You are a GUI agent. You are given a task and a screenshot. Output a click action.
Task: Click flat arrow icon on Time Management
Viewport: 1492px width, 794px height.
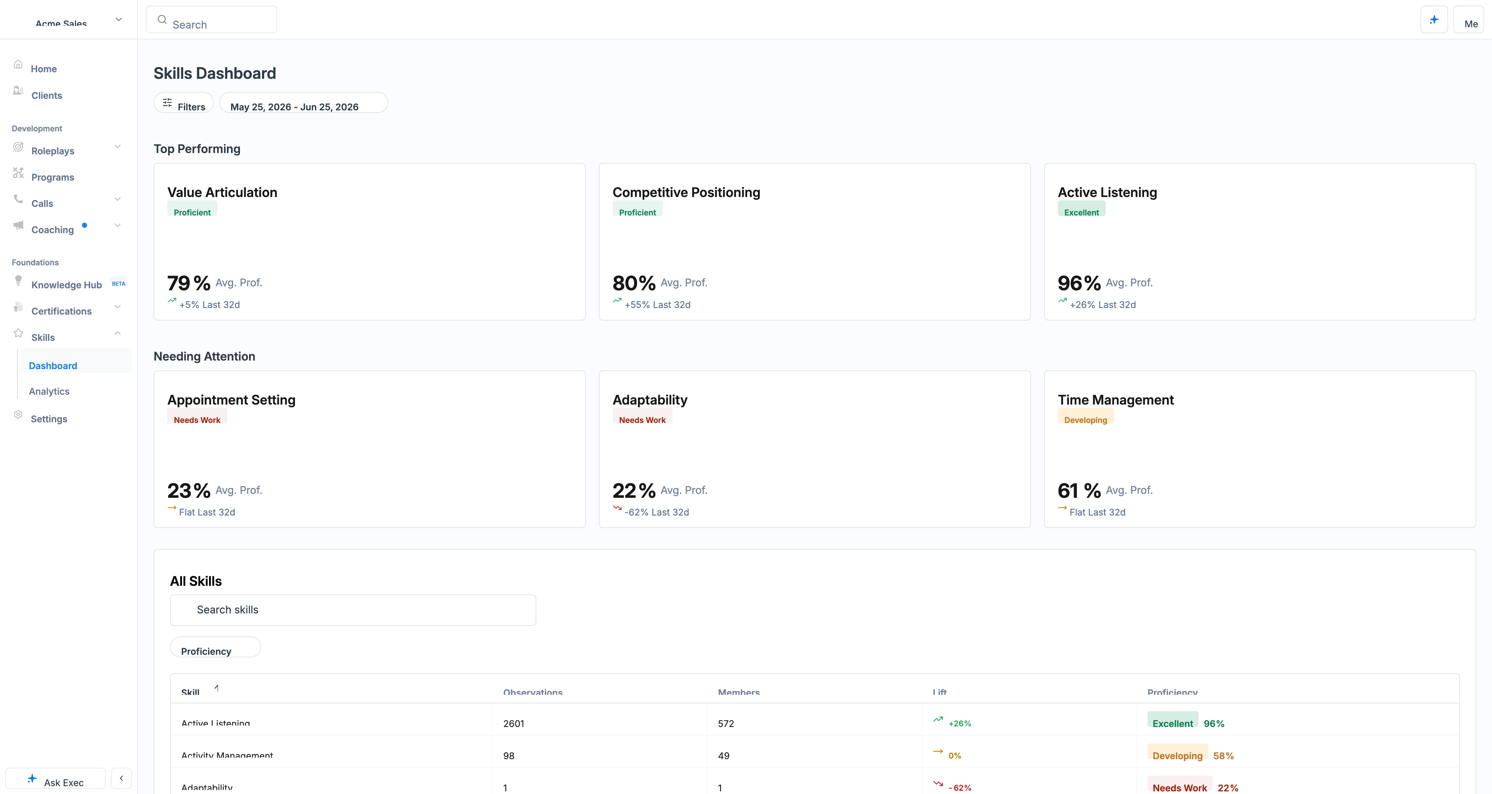(1062, 508)
